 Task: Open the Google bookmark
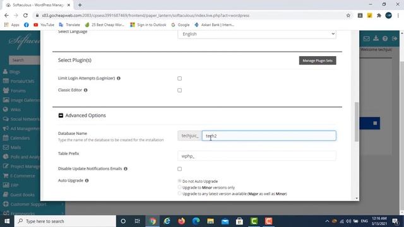pos(181,25)
